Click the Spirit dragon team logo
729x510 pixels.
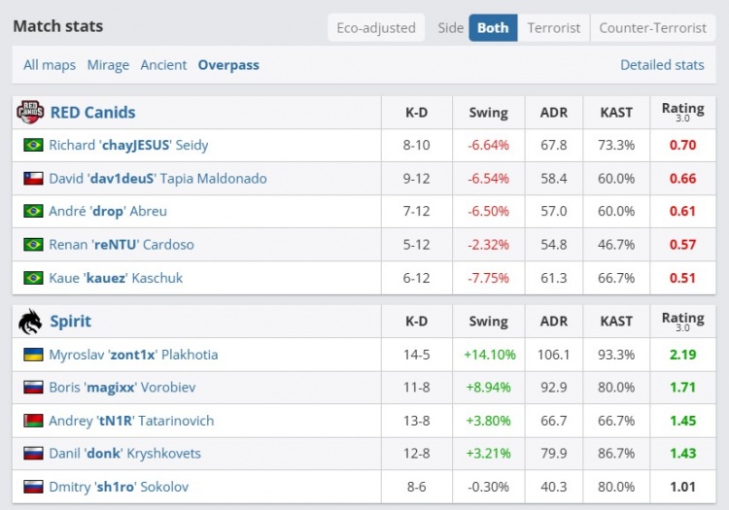[x=30, y=322]
